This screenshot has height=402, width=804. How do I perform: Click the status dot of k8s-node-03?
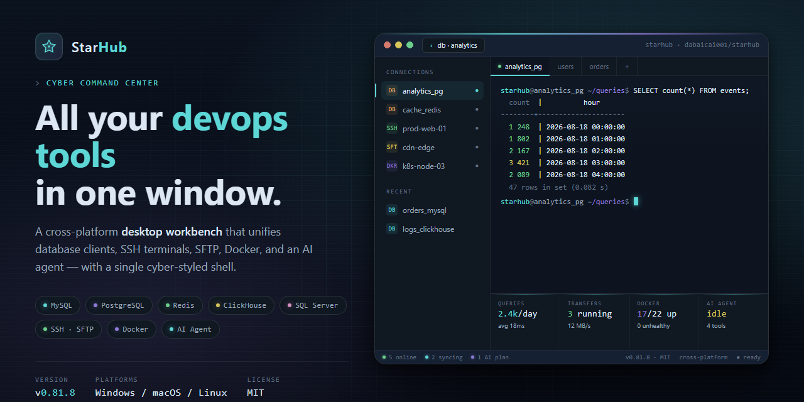coord(477,166)
